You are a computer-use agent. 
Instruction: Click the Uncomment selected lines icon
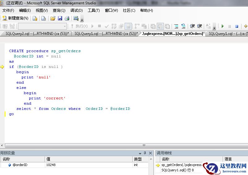click(x=183, y=26)
